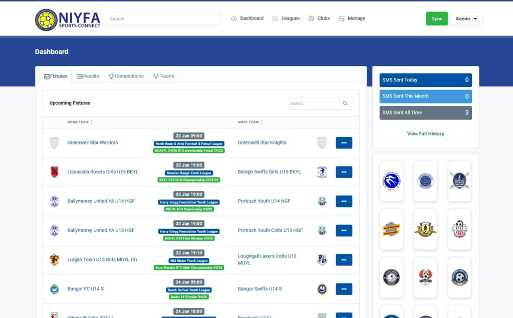
Task: Click the Mid Ulster Youth League badge
Action: (189, 261)
